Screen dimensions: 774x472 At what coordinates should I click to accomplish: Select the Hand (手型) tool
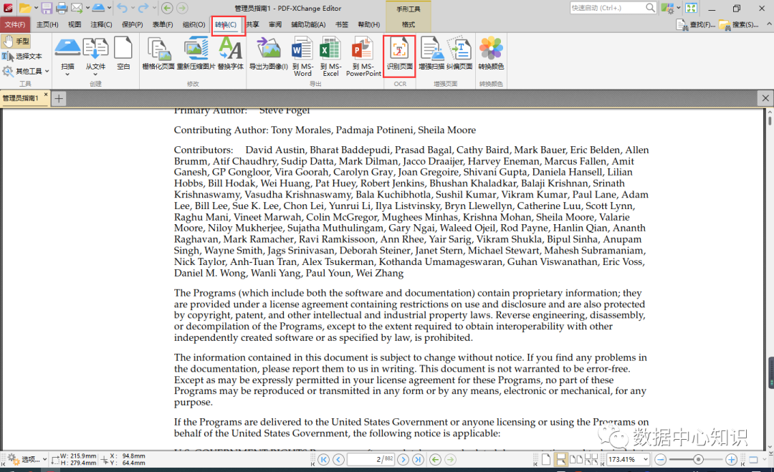(16, 41)
